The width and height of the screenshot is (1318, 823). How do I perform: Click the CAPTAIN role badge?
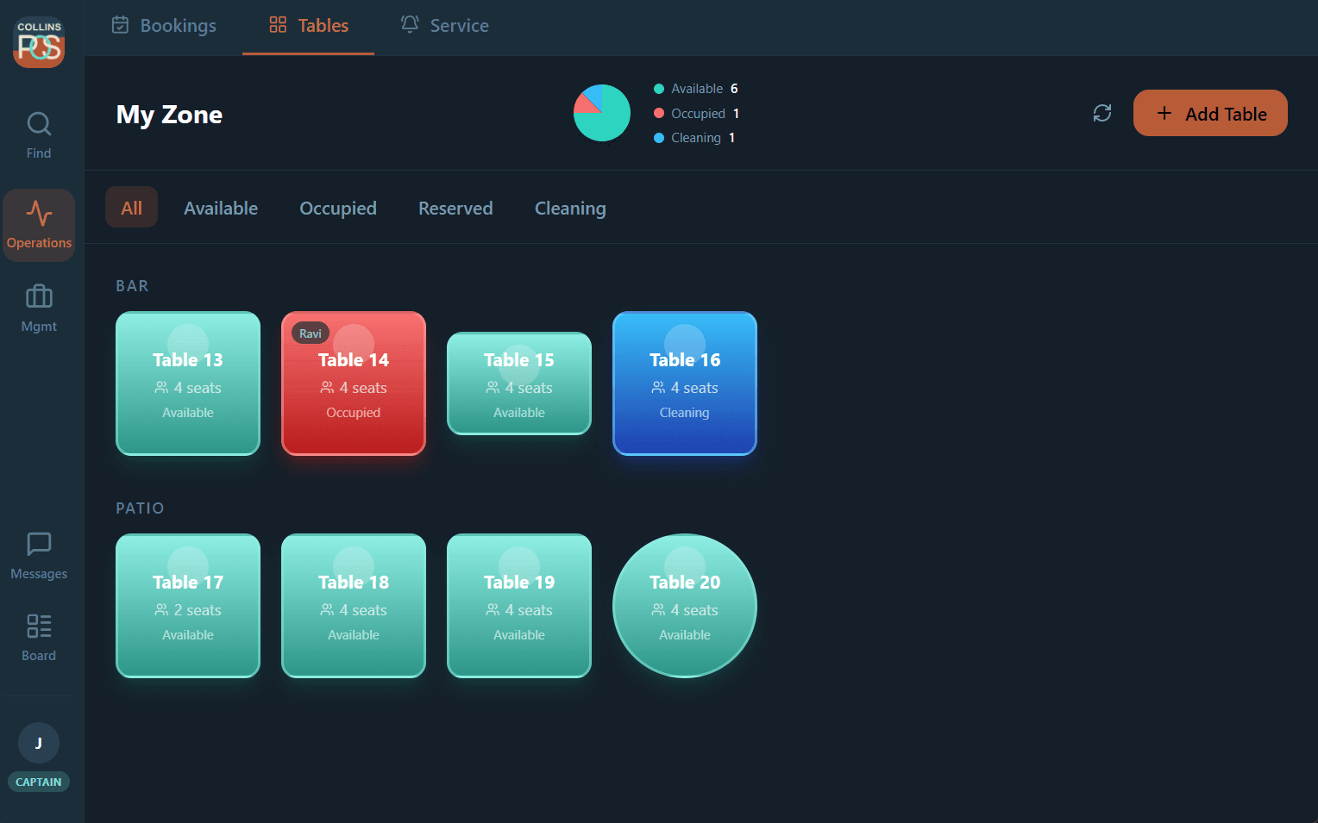[x=39, y=782]
